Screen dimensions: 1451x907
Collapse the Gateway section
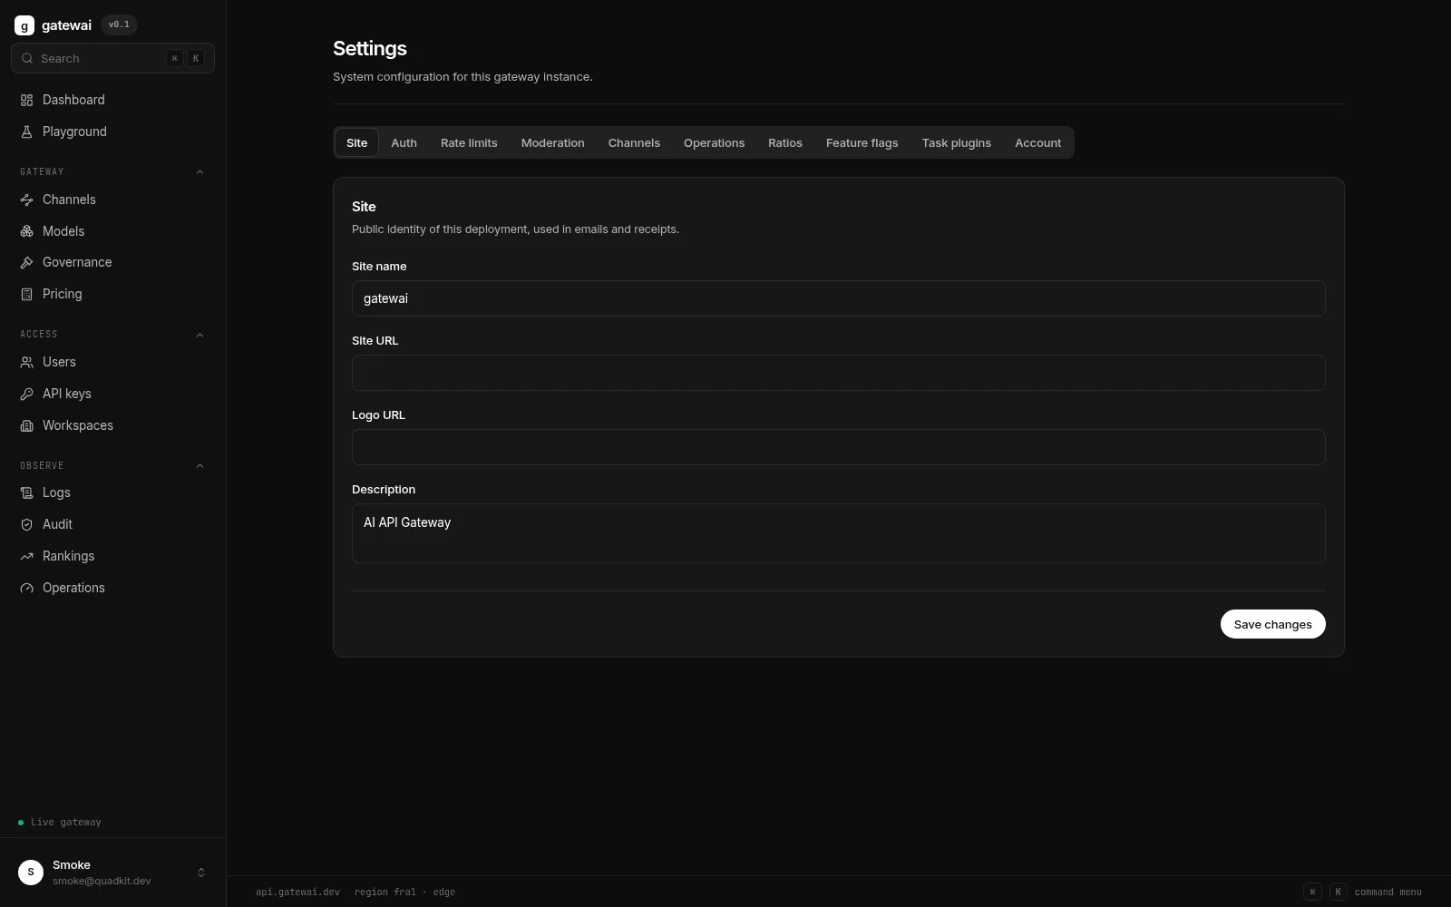point(200,171)
